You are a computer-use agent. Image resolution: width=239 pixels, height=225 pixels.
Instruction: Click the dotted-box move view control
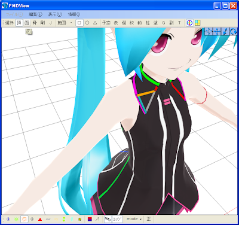click(x=209, y=32)
